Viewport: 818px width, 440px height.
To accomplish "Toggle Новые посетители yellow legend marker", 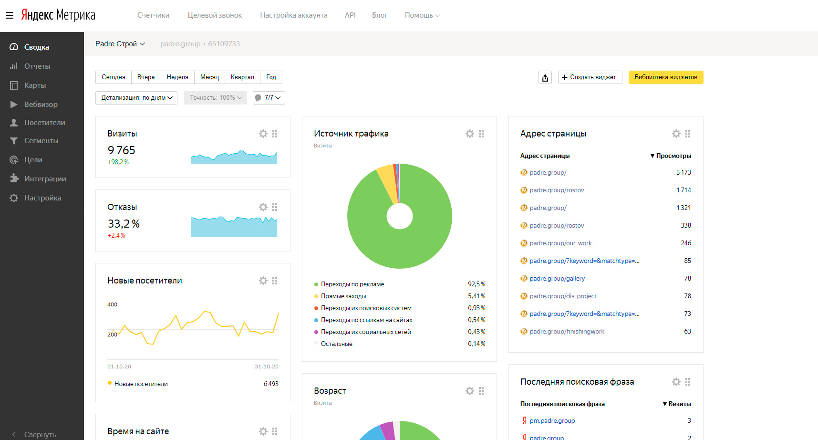I will click(x=110, y=383).
